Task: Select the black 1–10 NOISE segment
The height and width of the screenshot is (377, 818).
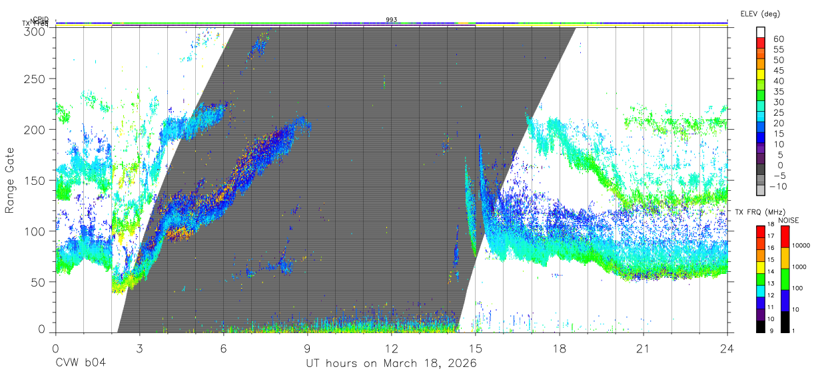Action: point(784,322)
